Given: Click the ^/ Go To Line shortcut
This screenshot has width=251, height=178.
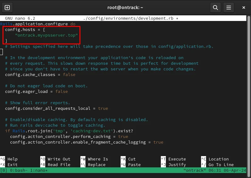Looking at the screenshot, I should point(217,165).
